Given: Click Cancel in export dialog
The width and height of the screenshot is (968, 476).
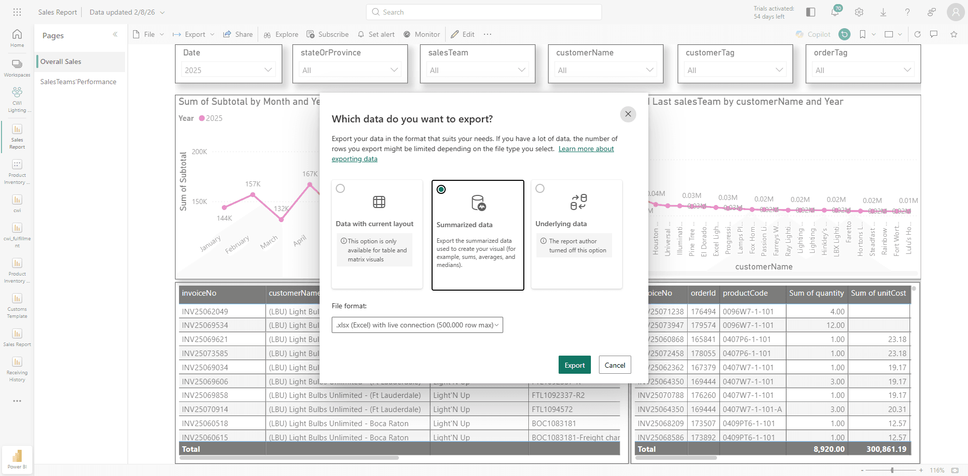Looking at the screenshot, I should tap(615, 365).
